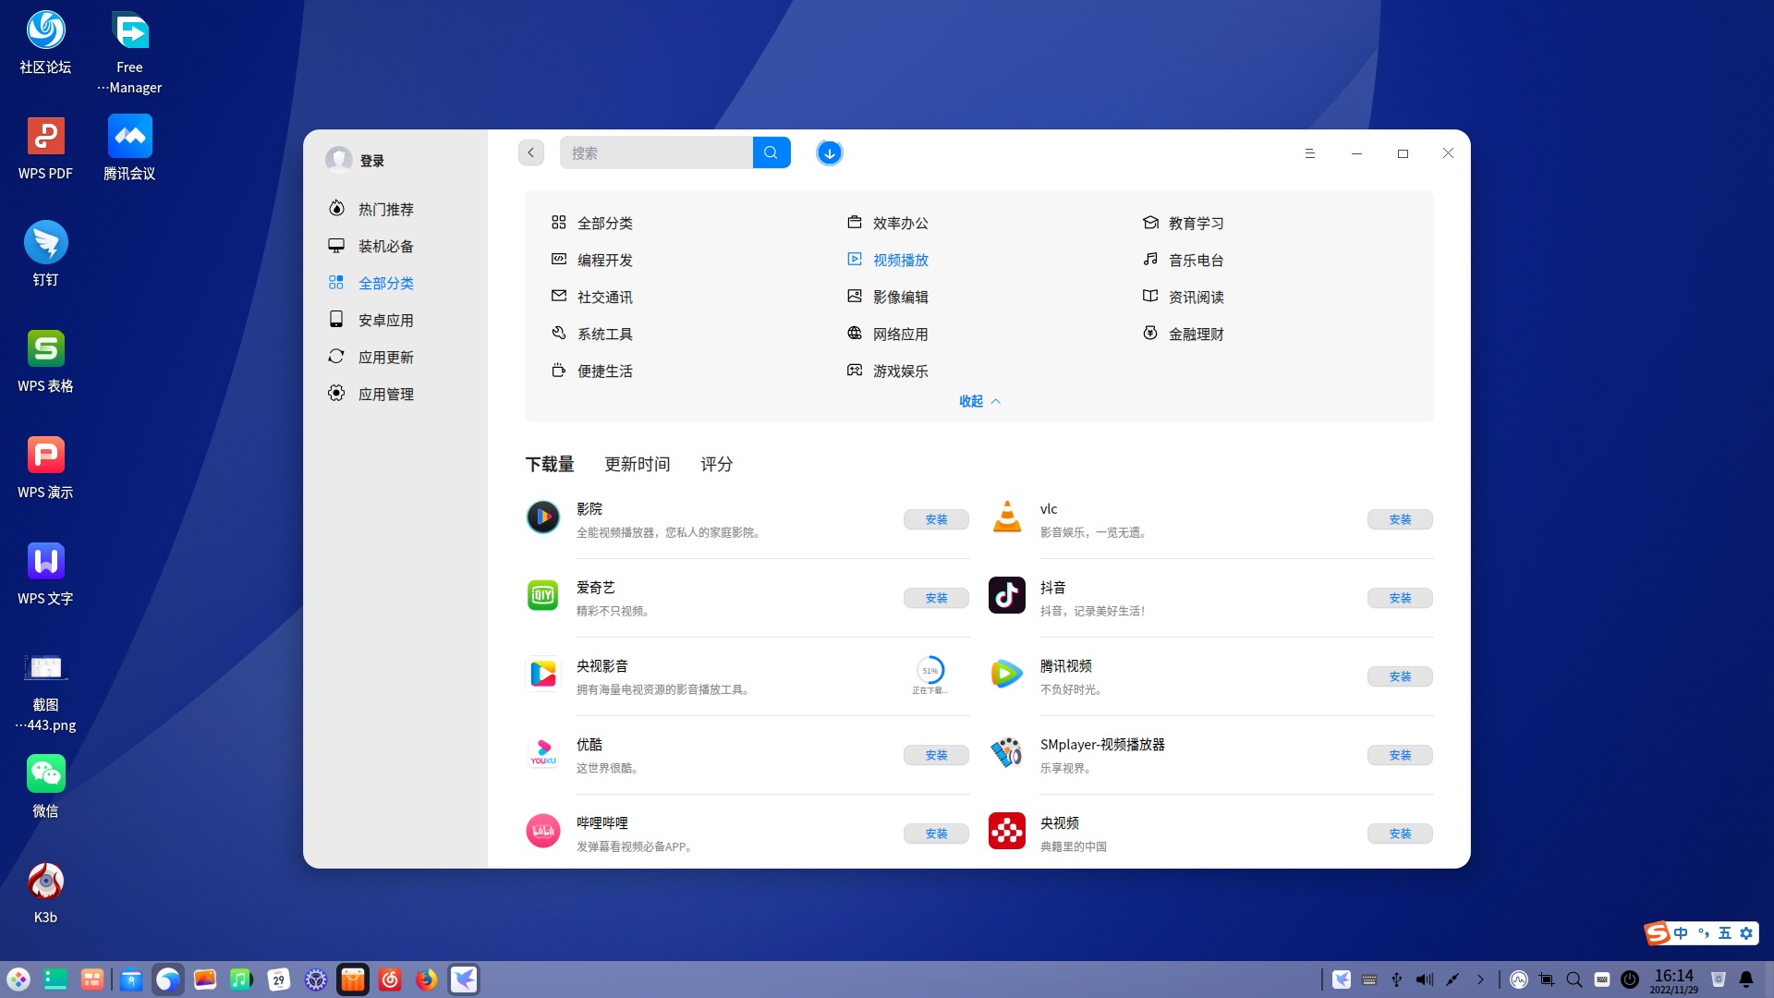Open the download manager via blue arrow icon
The image size is (1774, 998).
(x=829, y=152)
